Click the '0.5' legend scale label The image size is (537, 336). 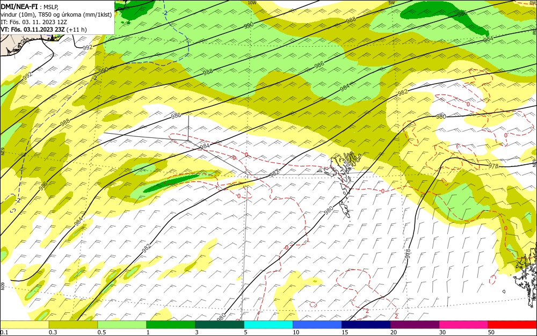[x=101, y=333]
